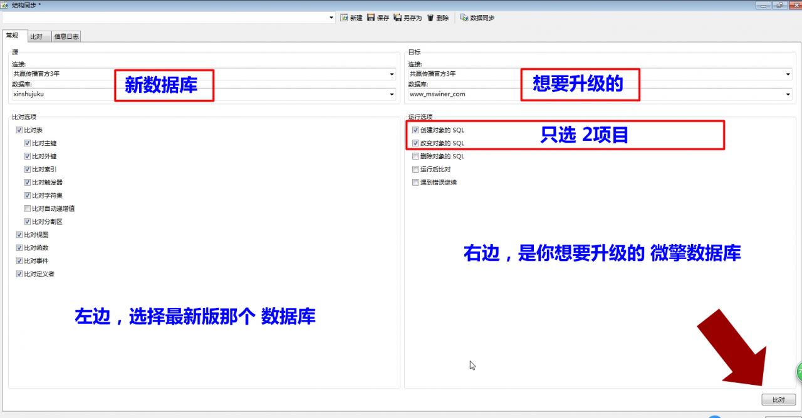
Task: Click the 另存为 (Save As) icon
Action: [398, 18]
